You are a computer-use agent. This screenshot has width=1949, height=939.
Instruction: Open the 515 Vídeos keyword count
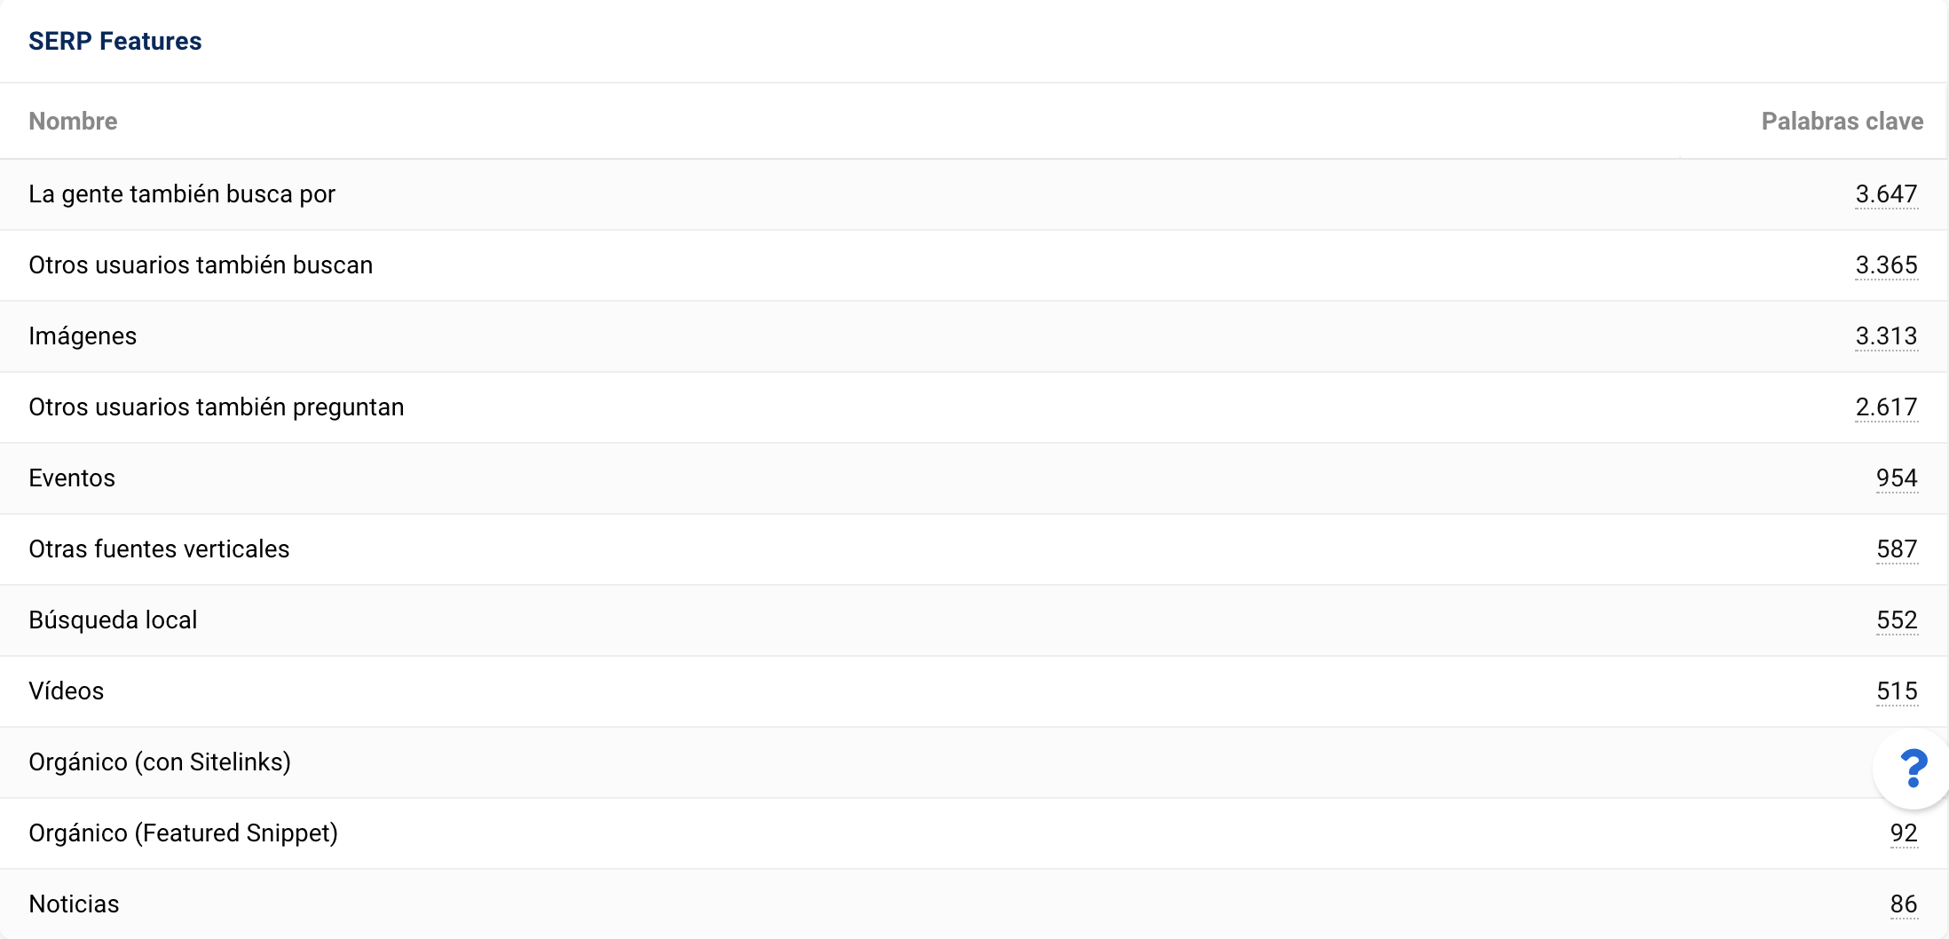click(1897, 691)
